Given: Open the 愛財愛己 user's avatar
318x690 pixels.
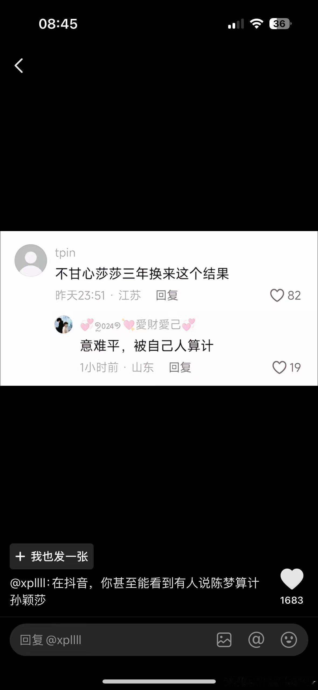Looking at the screenshot, I should (64, 324).
